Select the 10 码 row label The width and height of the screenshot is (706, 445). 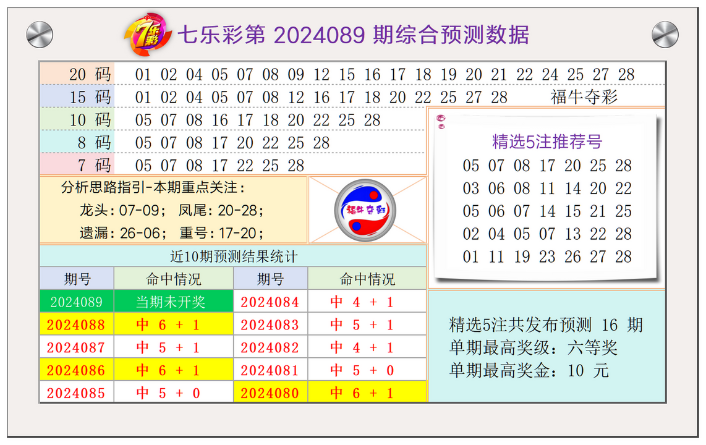click(77, 120)
